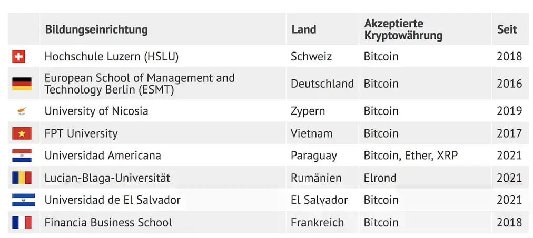Select the Bildungseinrichtung column header
Screen dimensions: 533x238
click(96, 30)
